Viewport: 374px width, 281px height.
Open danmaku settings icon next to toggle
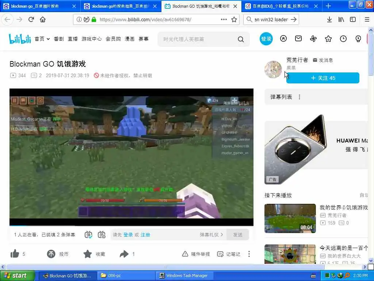[102, 235]
